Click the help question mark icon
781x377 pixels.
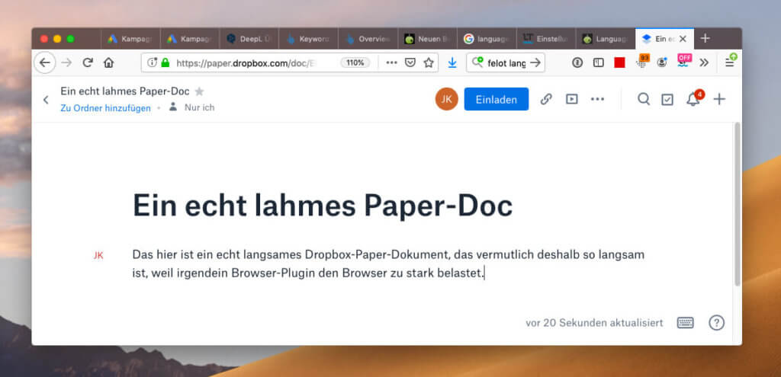716,322
